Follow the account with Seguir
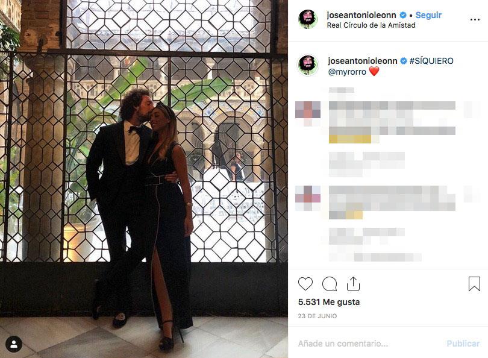 click(x=428, y=15)
